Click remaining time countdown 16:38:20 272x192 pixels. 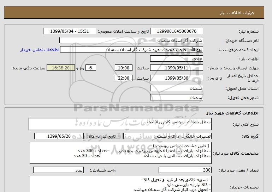pyautogui.click(x=61, y=68)
